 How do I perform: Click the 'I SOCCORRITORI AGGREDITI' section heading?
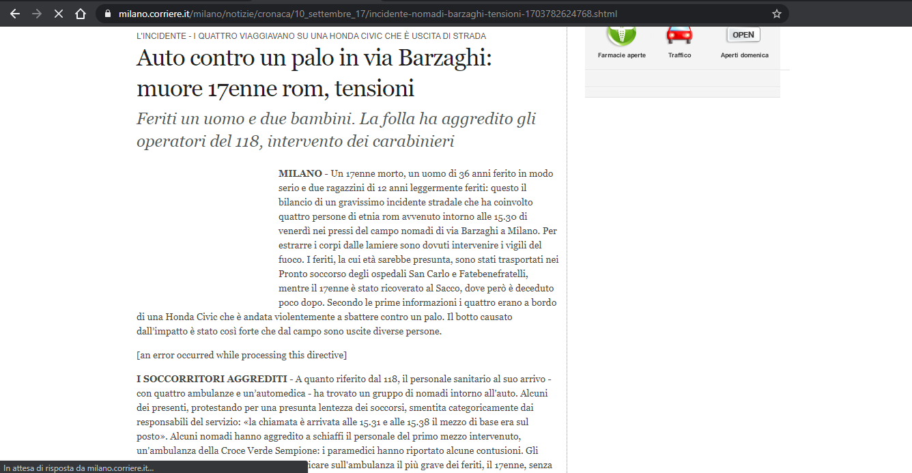click(x=212, y=379)
